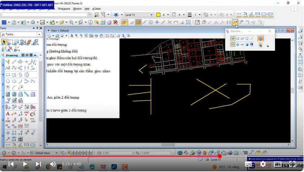Toggle view 1 button in view group bar

(x=69, y=153)
